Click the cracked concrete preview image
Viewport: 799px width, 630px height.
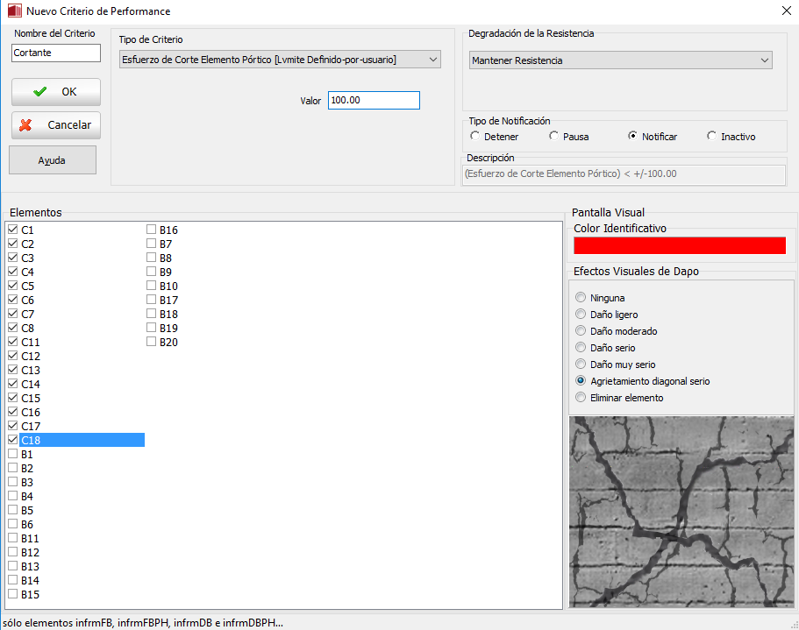(x=681, y=512)
